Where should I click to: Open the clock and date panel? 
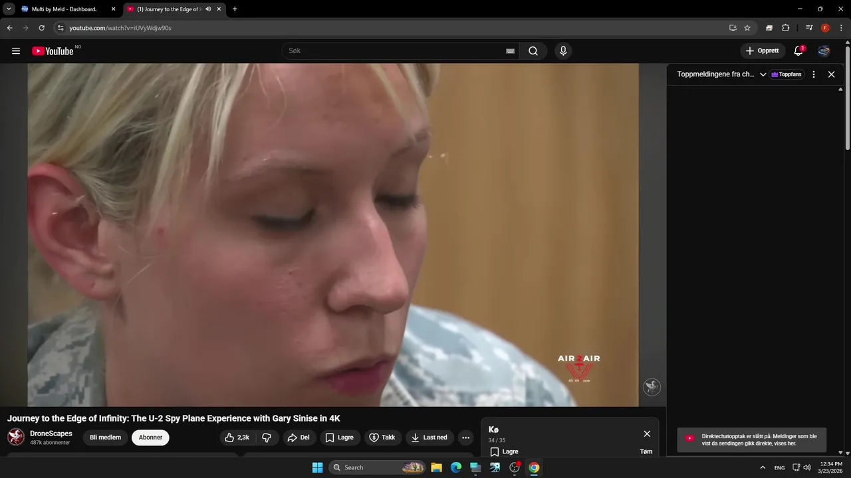point(830,467)
